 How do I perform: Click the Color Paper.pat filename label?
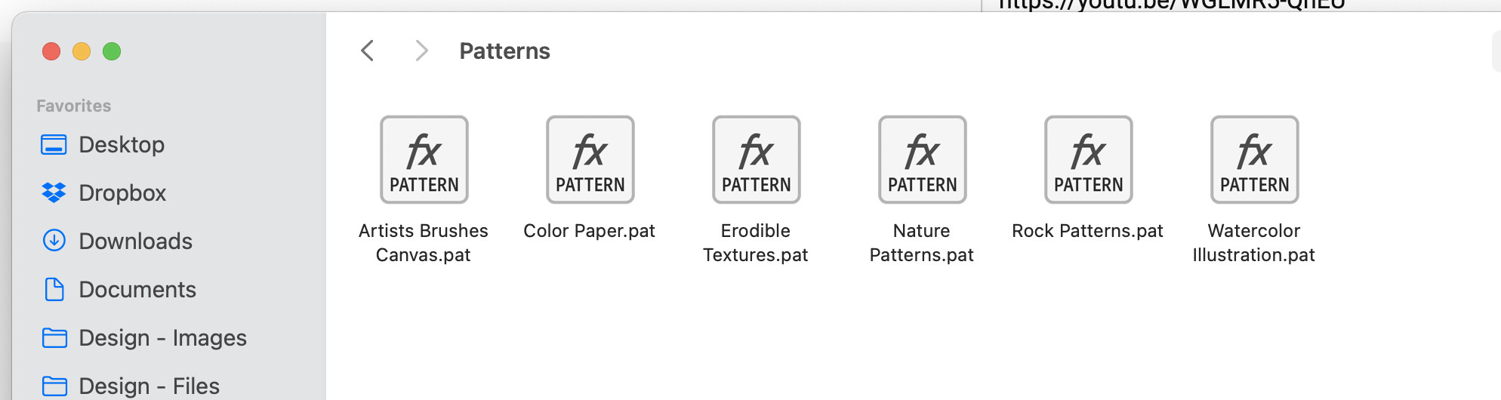(589, 231)
